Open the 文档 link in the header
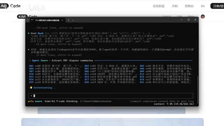 pyautogui.click(x=175, y=6)
